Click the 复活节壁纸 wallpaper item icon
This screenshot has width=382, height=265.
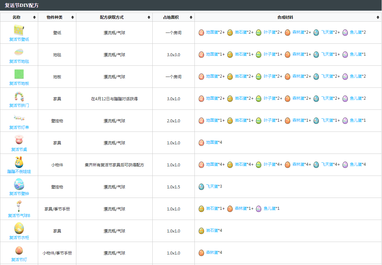tap(19, 30)
